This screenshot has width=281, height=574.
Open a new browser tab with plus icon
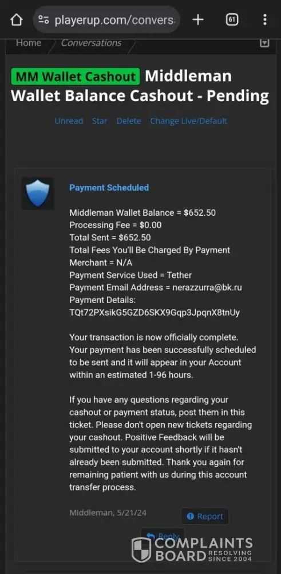(198, 20)
